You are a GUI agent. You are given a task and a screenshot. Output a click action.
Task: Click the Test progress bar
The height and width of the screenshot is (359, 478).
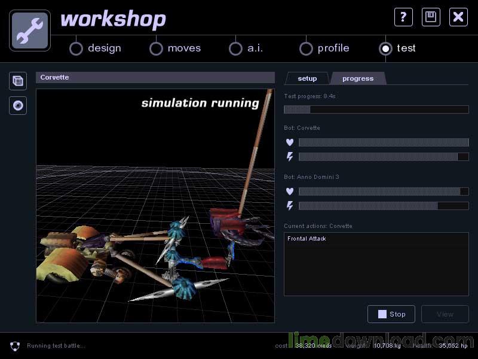pos(376,109)
